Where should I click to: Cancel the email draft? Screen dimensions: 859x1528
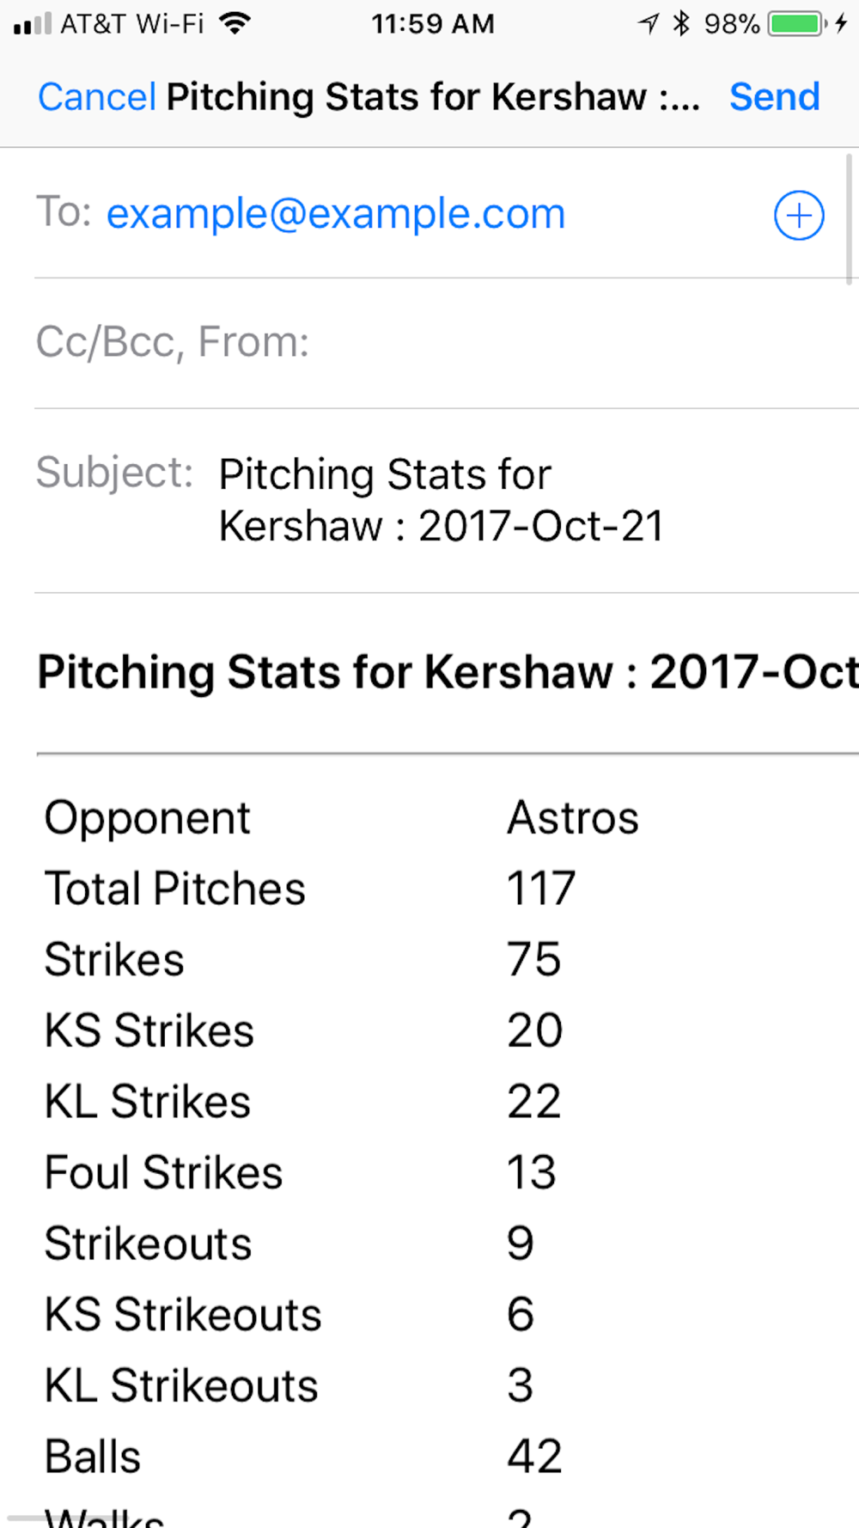96,96
